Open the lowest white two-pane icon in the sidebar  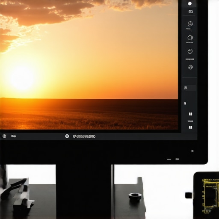coord(190,127)
